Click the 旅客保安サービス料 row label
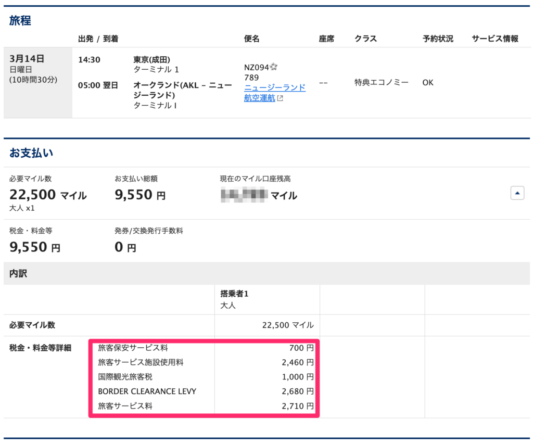533x444 pixels. tap(133, 348)
